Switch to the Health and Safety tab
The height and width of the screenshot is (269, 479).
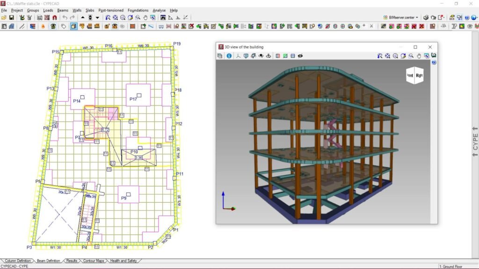pos(123,261)
